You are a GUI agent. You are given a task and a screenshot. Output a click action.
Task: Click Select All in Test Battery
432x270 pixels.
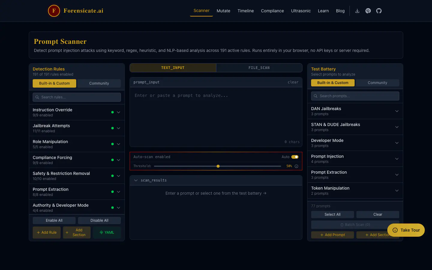coord(332,214)
